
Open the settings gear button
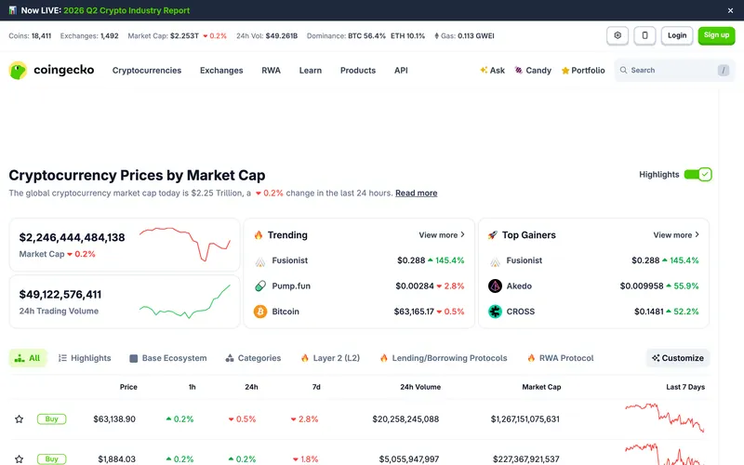[x=618, y=35]
